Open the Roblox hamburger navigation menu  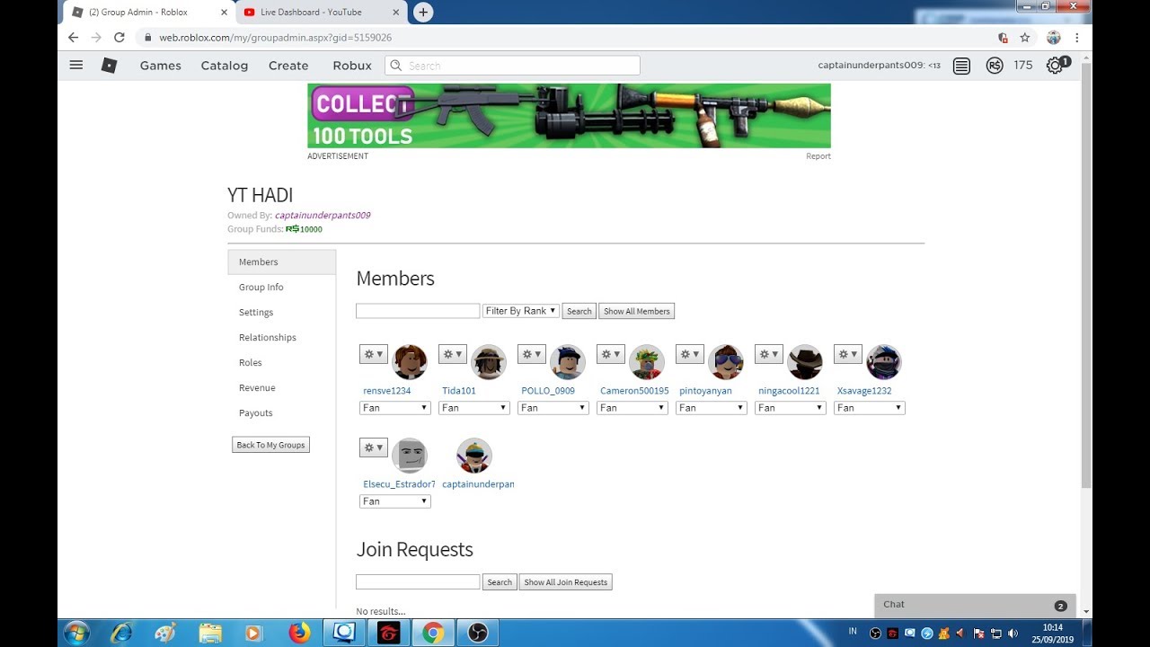76,65
